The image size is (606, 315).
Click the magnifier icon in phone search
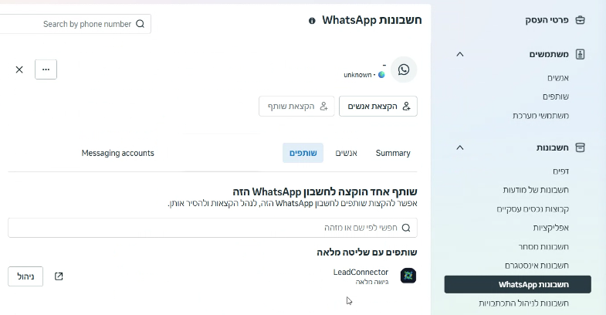coord(140,24)
